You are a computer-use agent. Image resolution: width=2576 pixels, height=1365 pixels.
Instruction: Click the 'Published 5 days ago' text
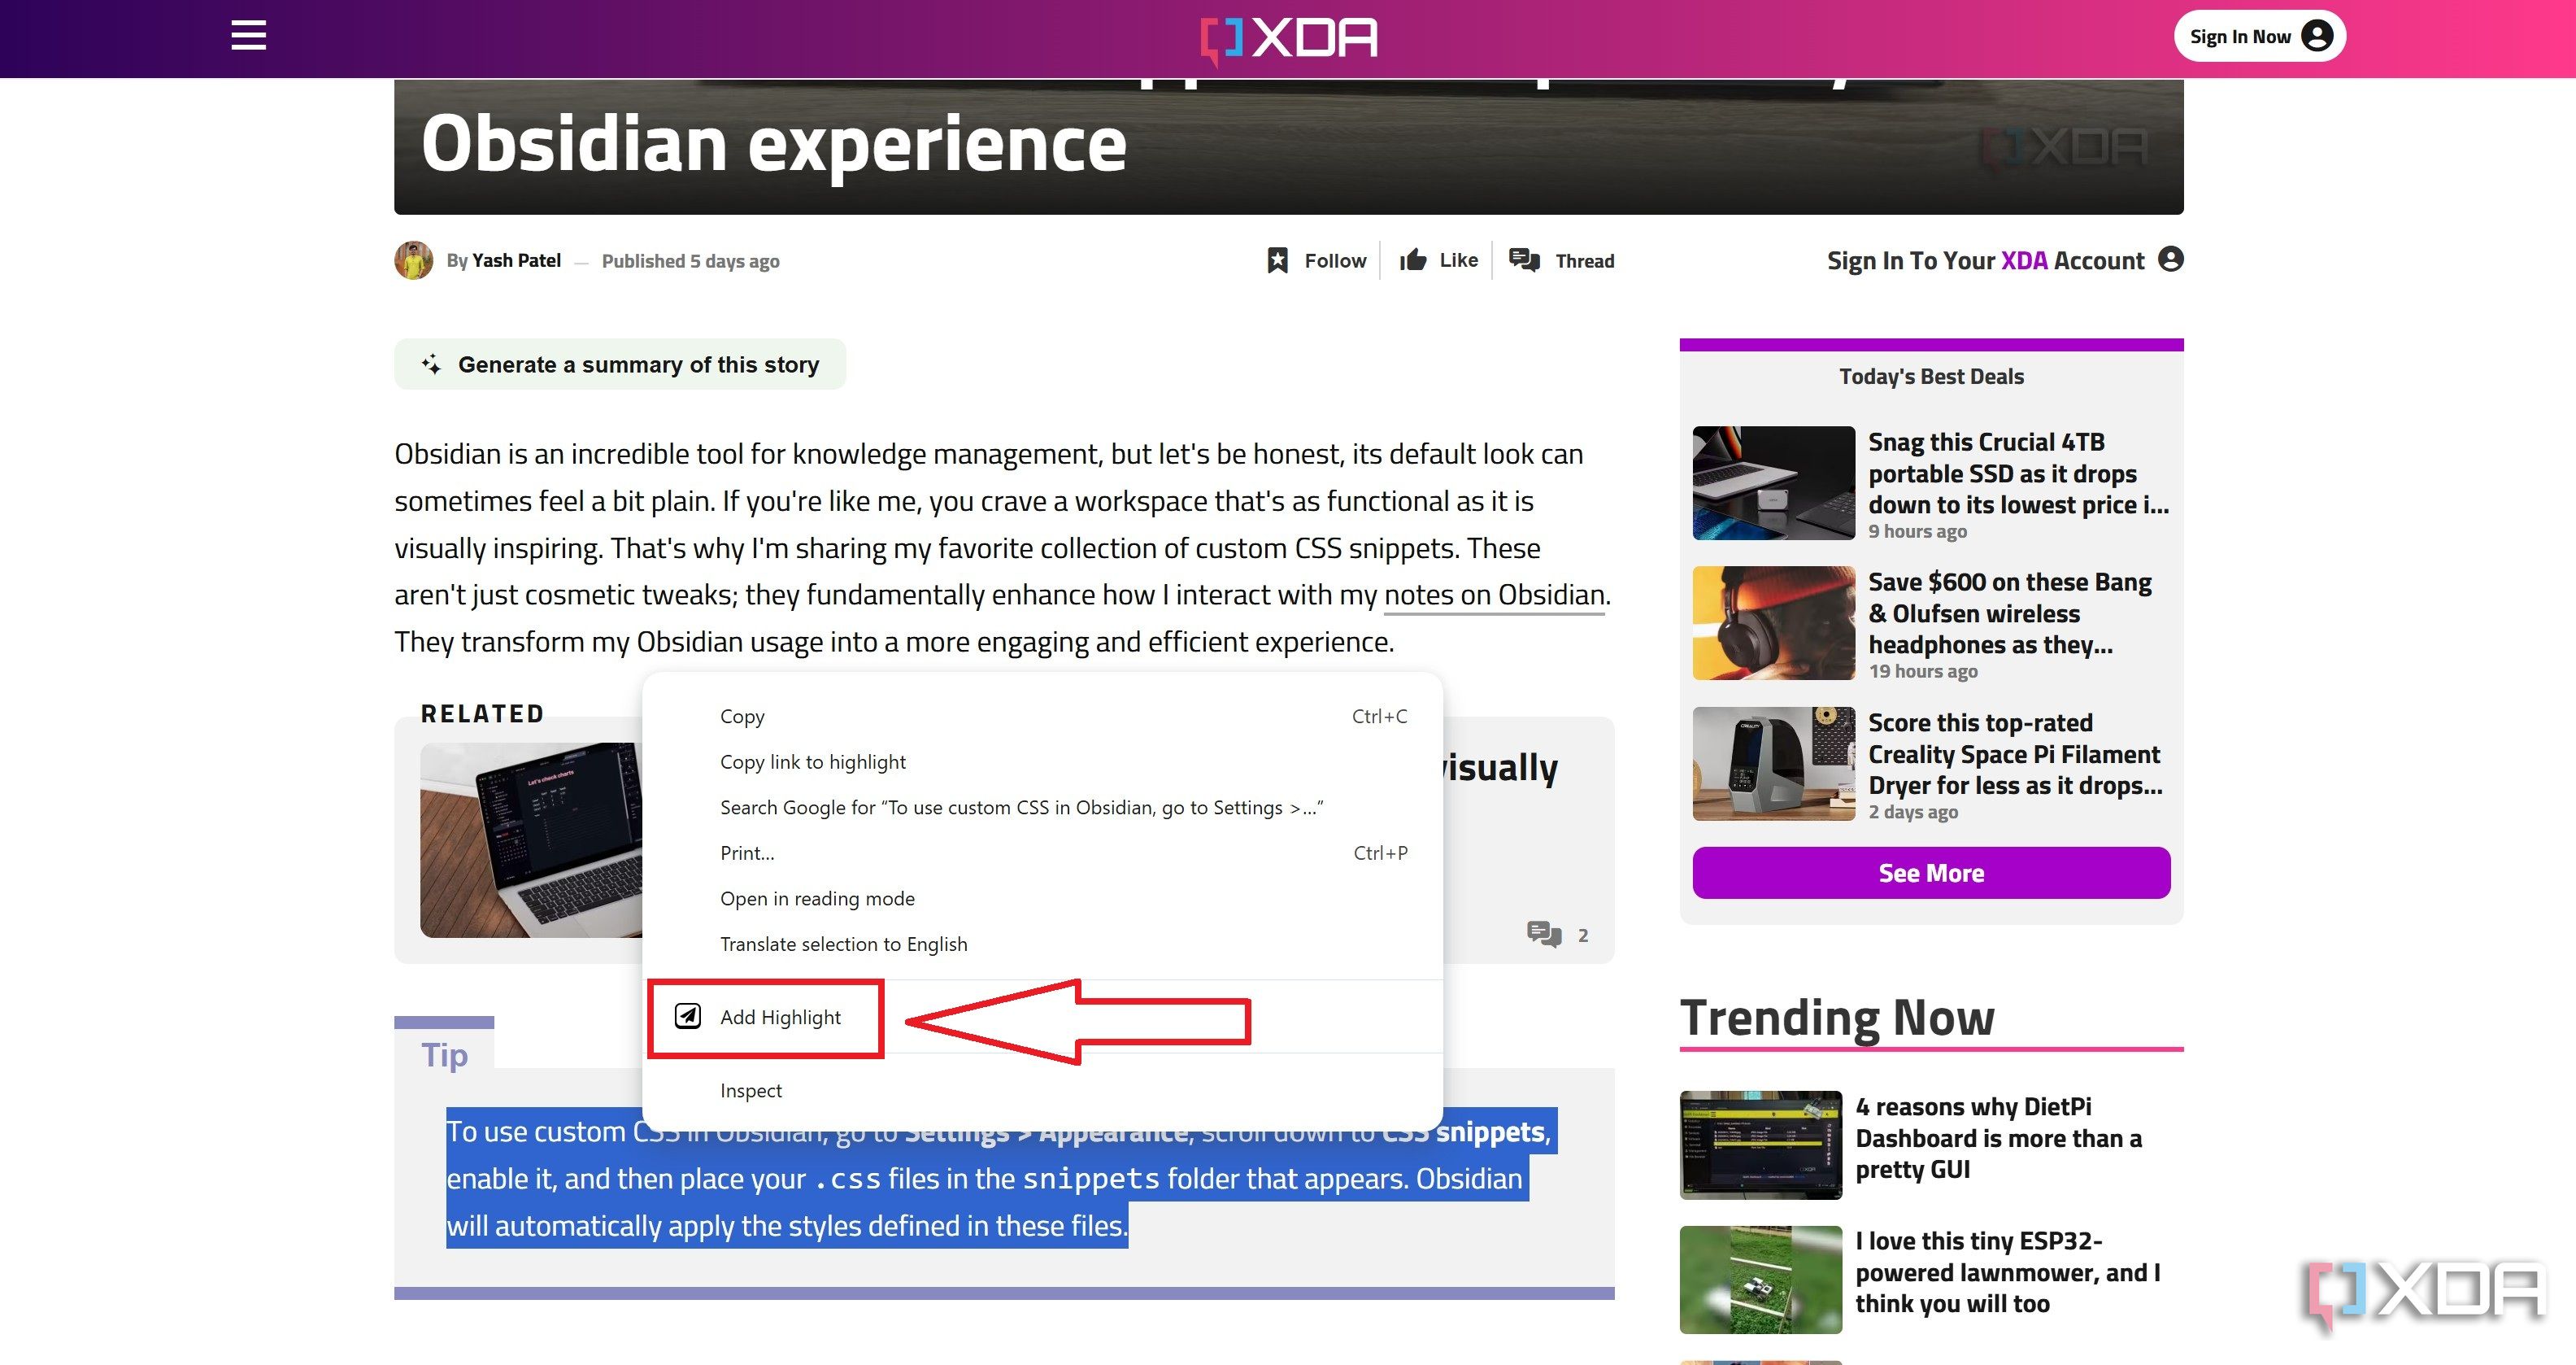(x=690, y=261)
